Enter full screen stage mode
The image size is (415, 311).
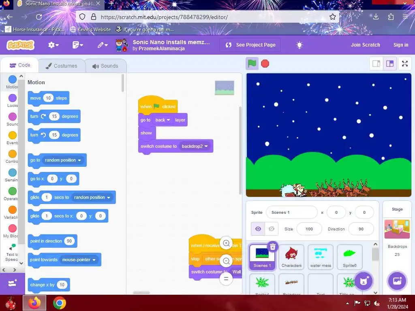coord(405,64)
